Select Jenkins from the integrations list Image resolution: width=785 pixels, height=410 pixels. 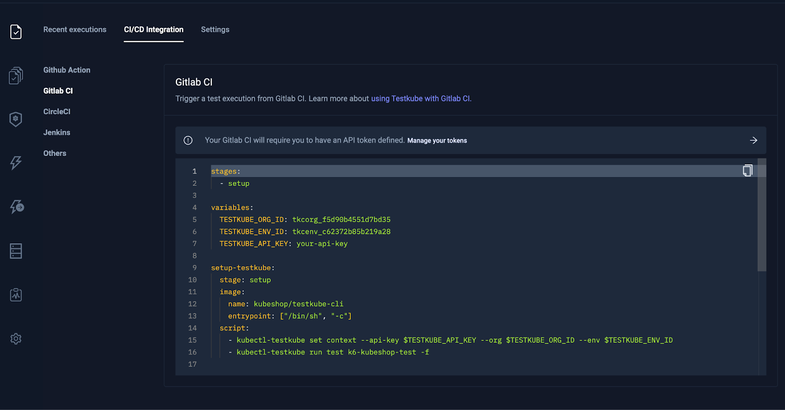point(56,132)
